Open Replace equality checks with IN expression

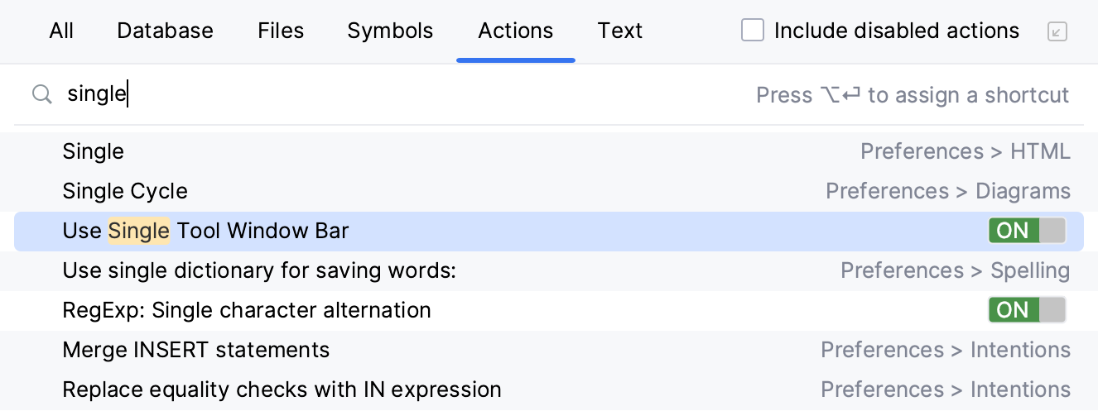pyautogui.click(x=282, y=389)
